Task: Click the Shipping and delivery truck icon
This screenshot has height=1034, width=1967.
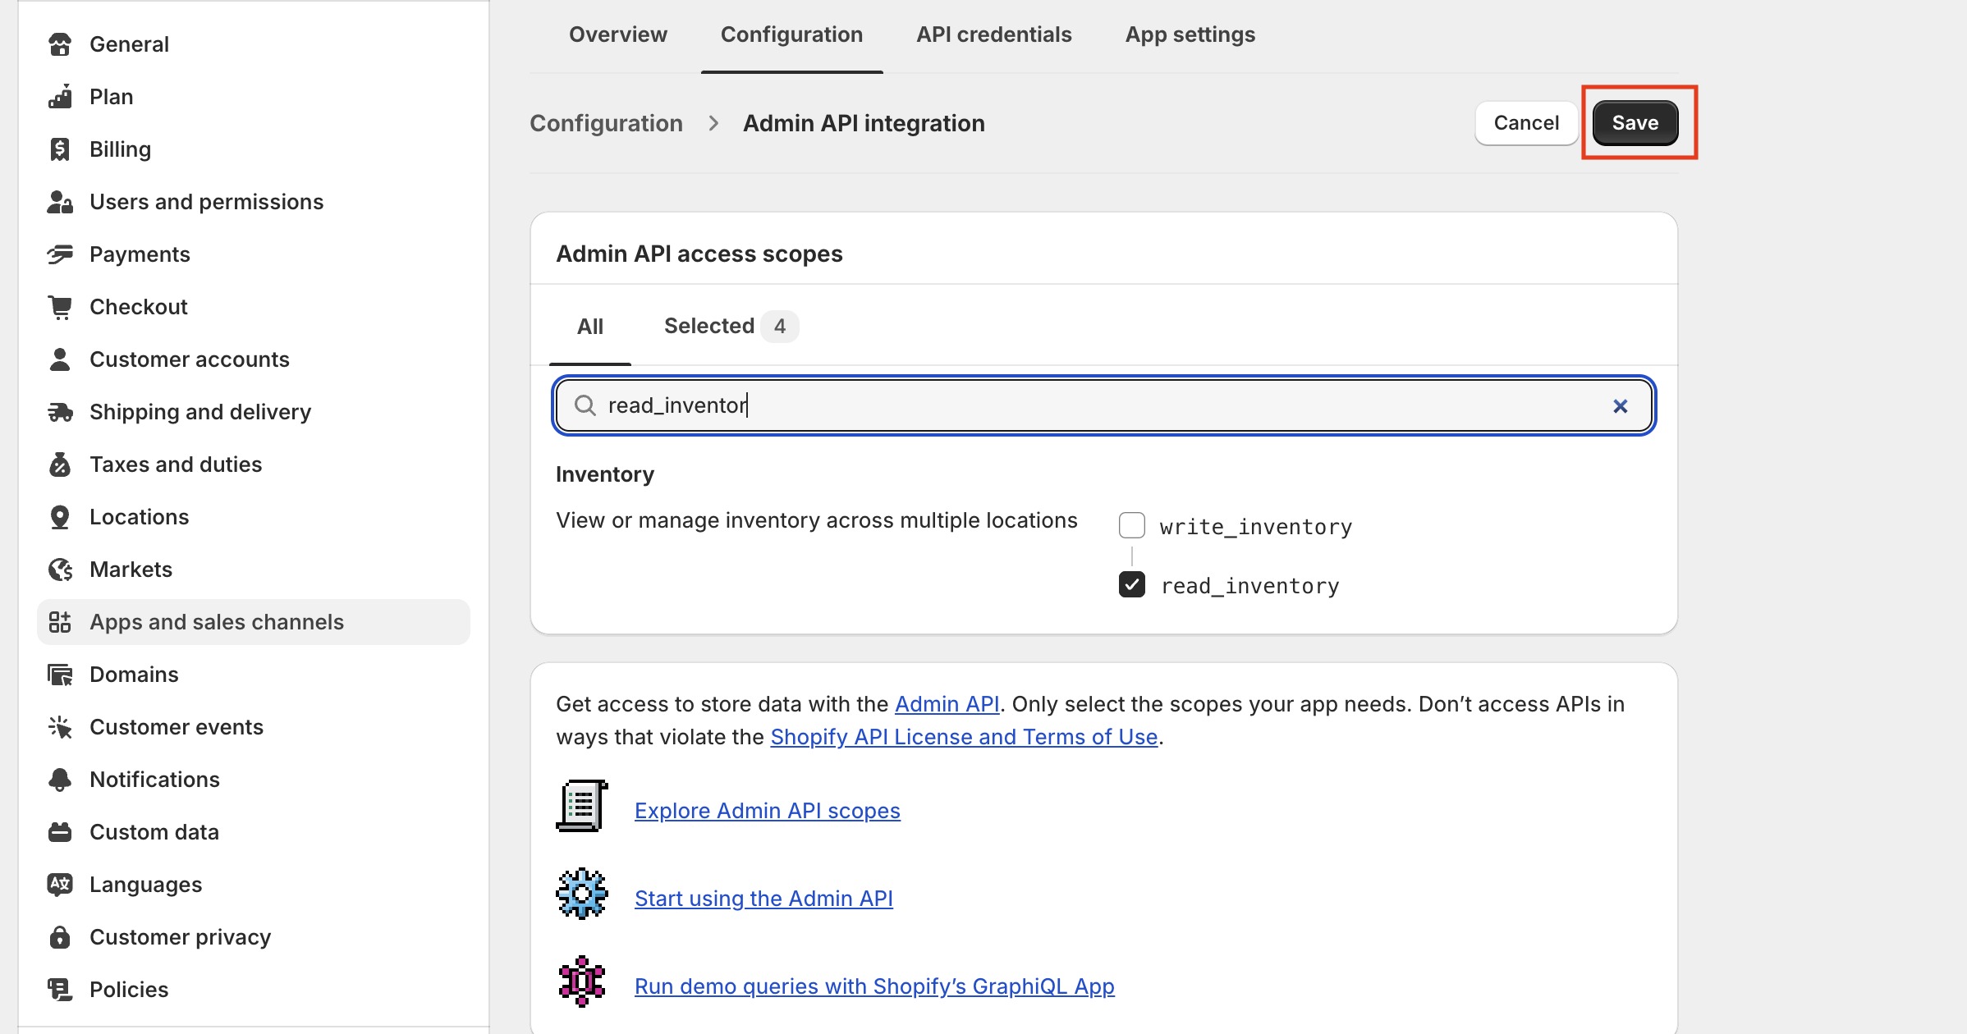Action: coord(60,412)
